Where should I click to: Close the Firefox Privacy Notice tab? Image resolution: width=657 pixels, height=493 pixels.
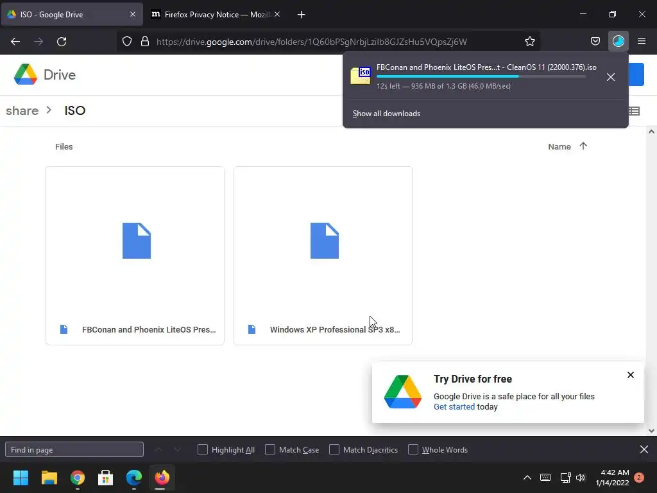coord(277,14)
